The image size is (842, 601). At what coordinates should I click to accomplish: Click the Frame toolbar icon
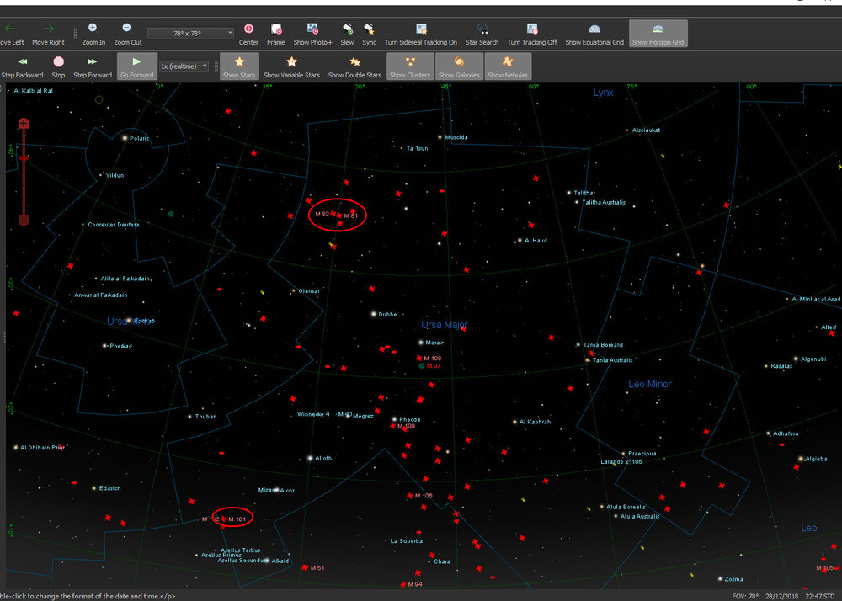[x=276, y=29]
